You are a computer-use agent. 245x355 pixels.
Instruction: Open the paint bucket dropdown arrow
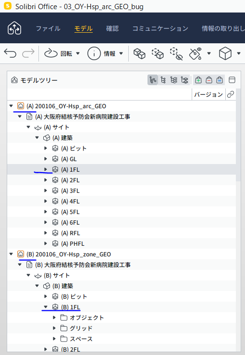pyautogui.click(x=209, y=54)
